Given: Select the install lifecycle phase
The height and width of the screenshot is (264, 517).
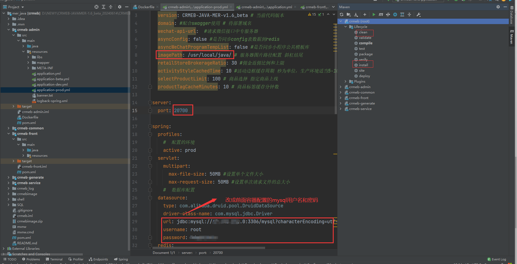Looking at the screenshot, I should click(x=363, y=65).
